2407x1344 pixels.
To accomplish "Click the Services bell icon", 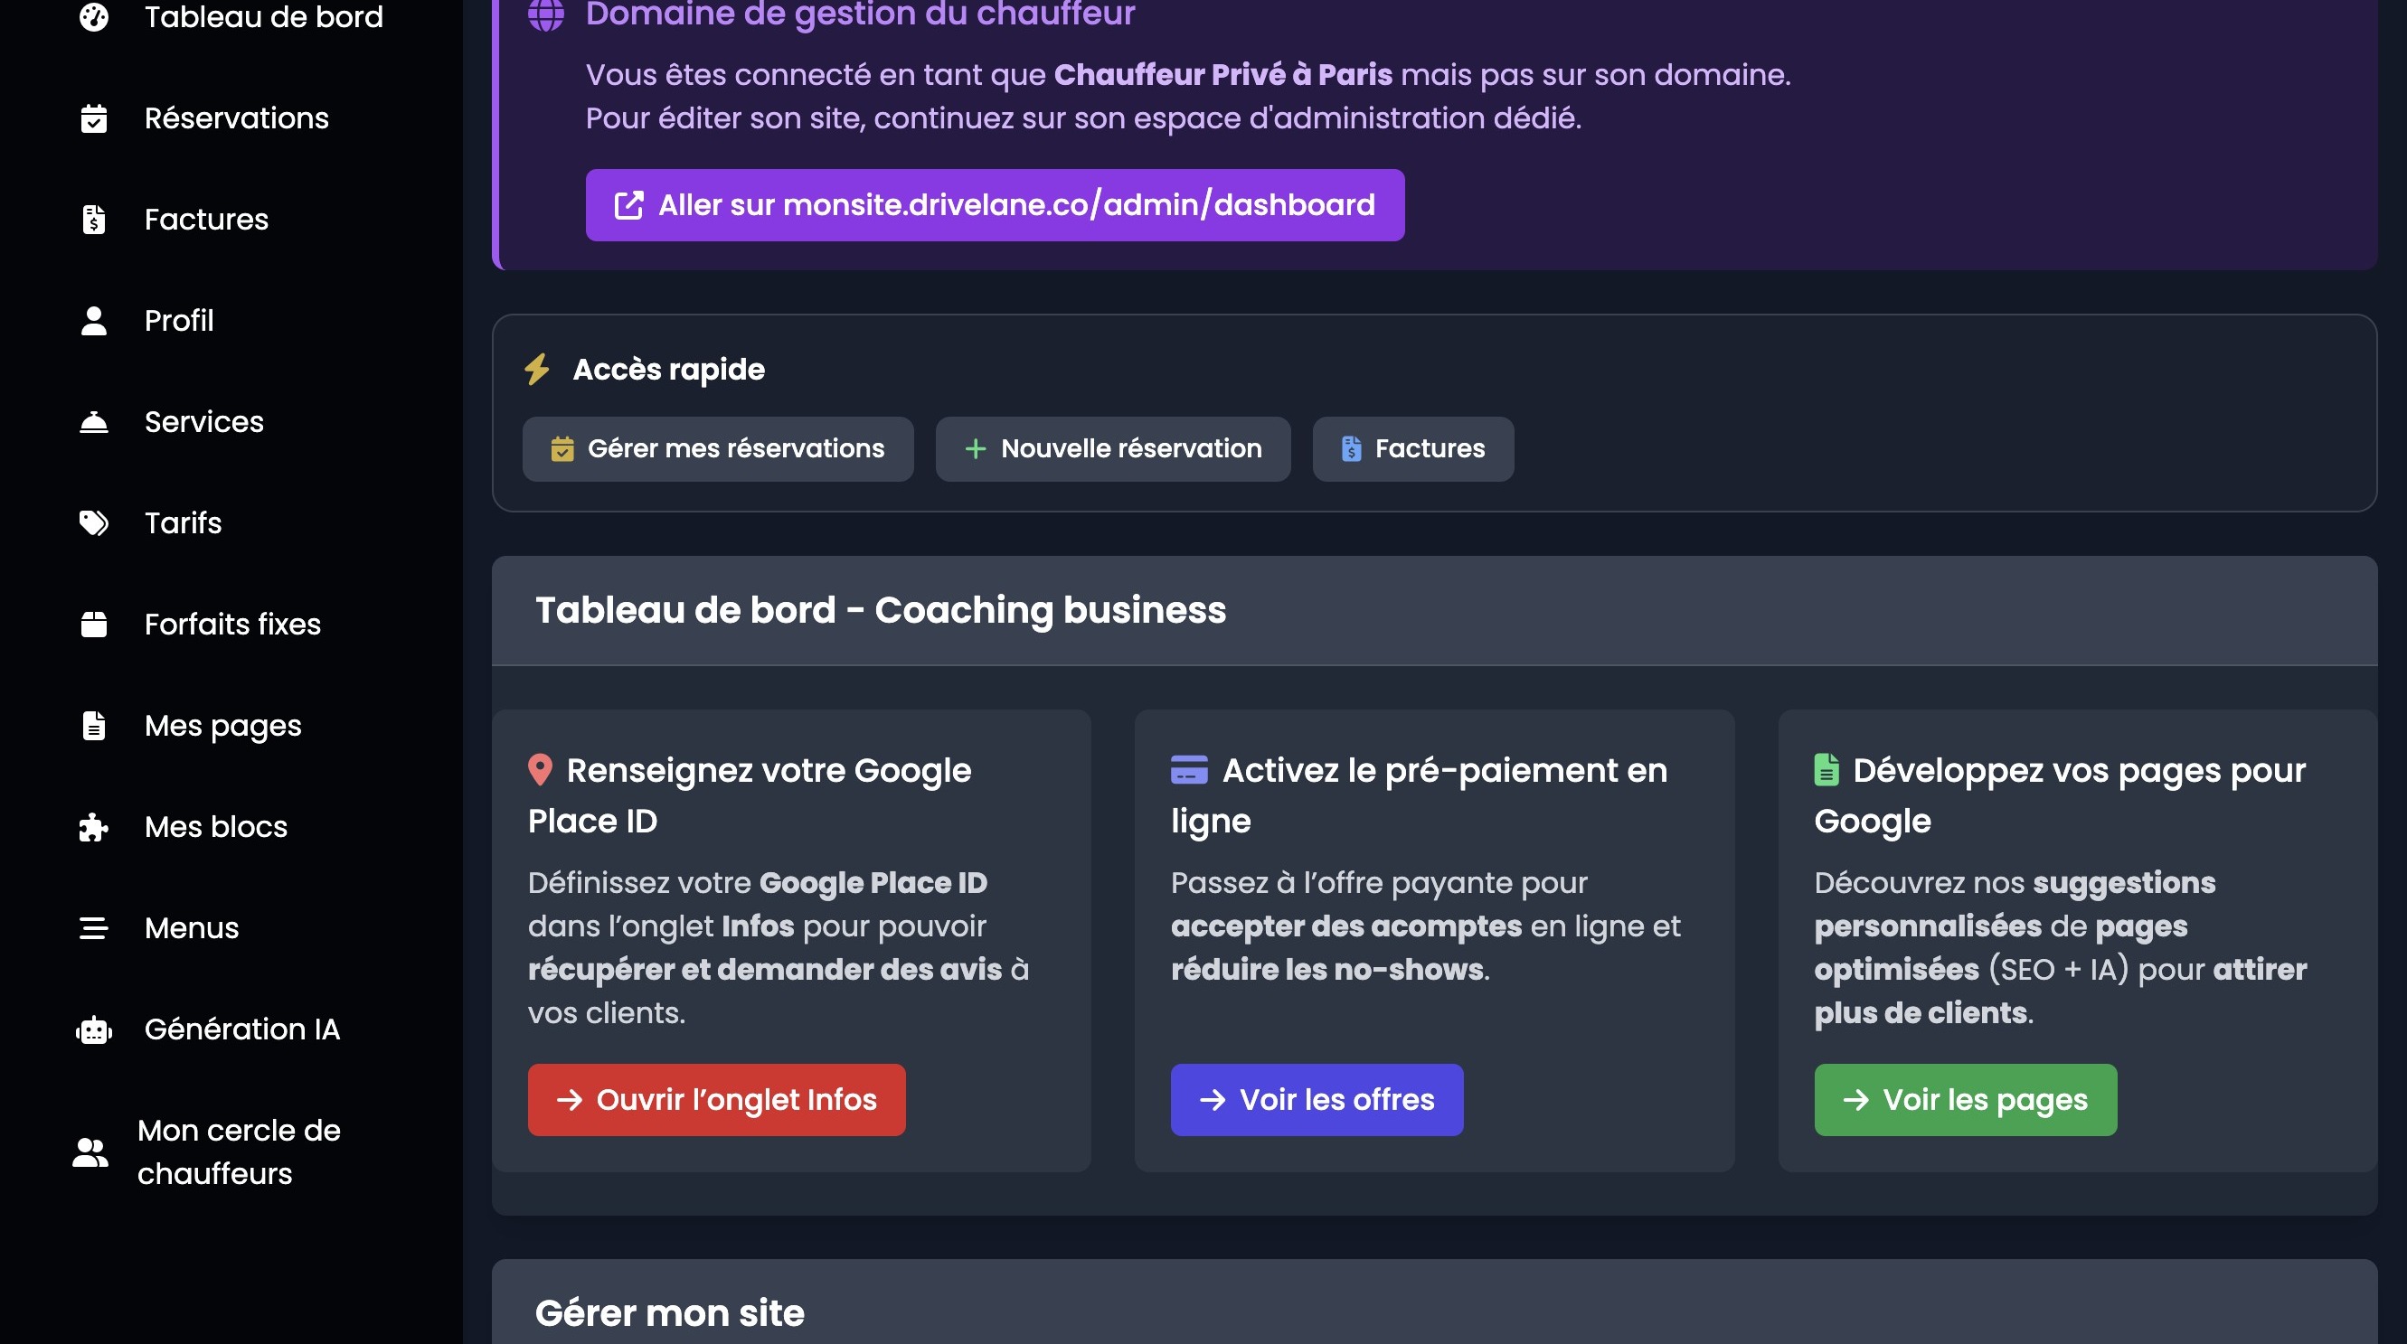I will click(93, 422).
